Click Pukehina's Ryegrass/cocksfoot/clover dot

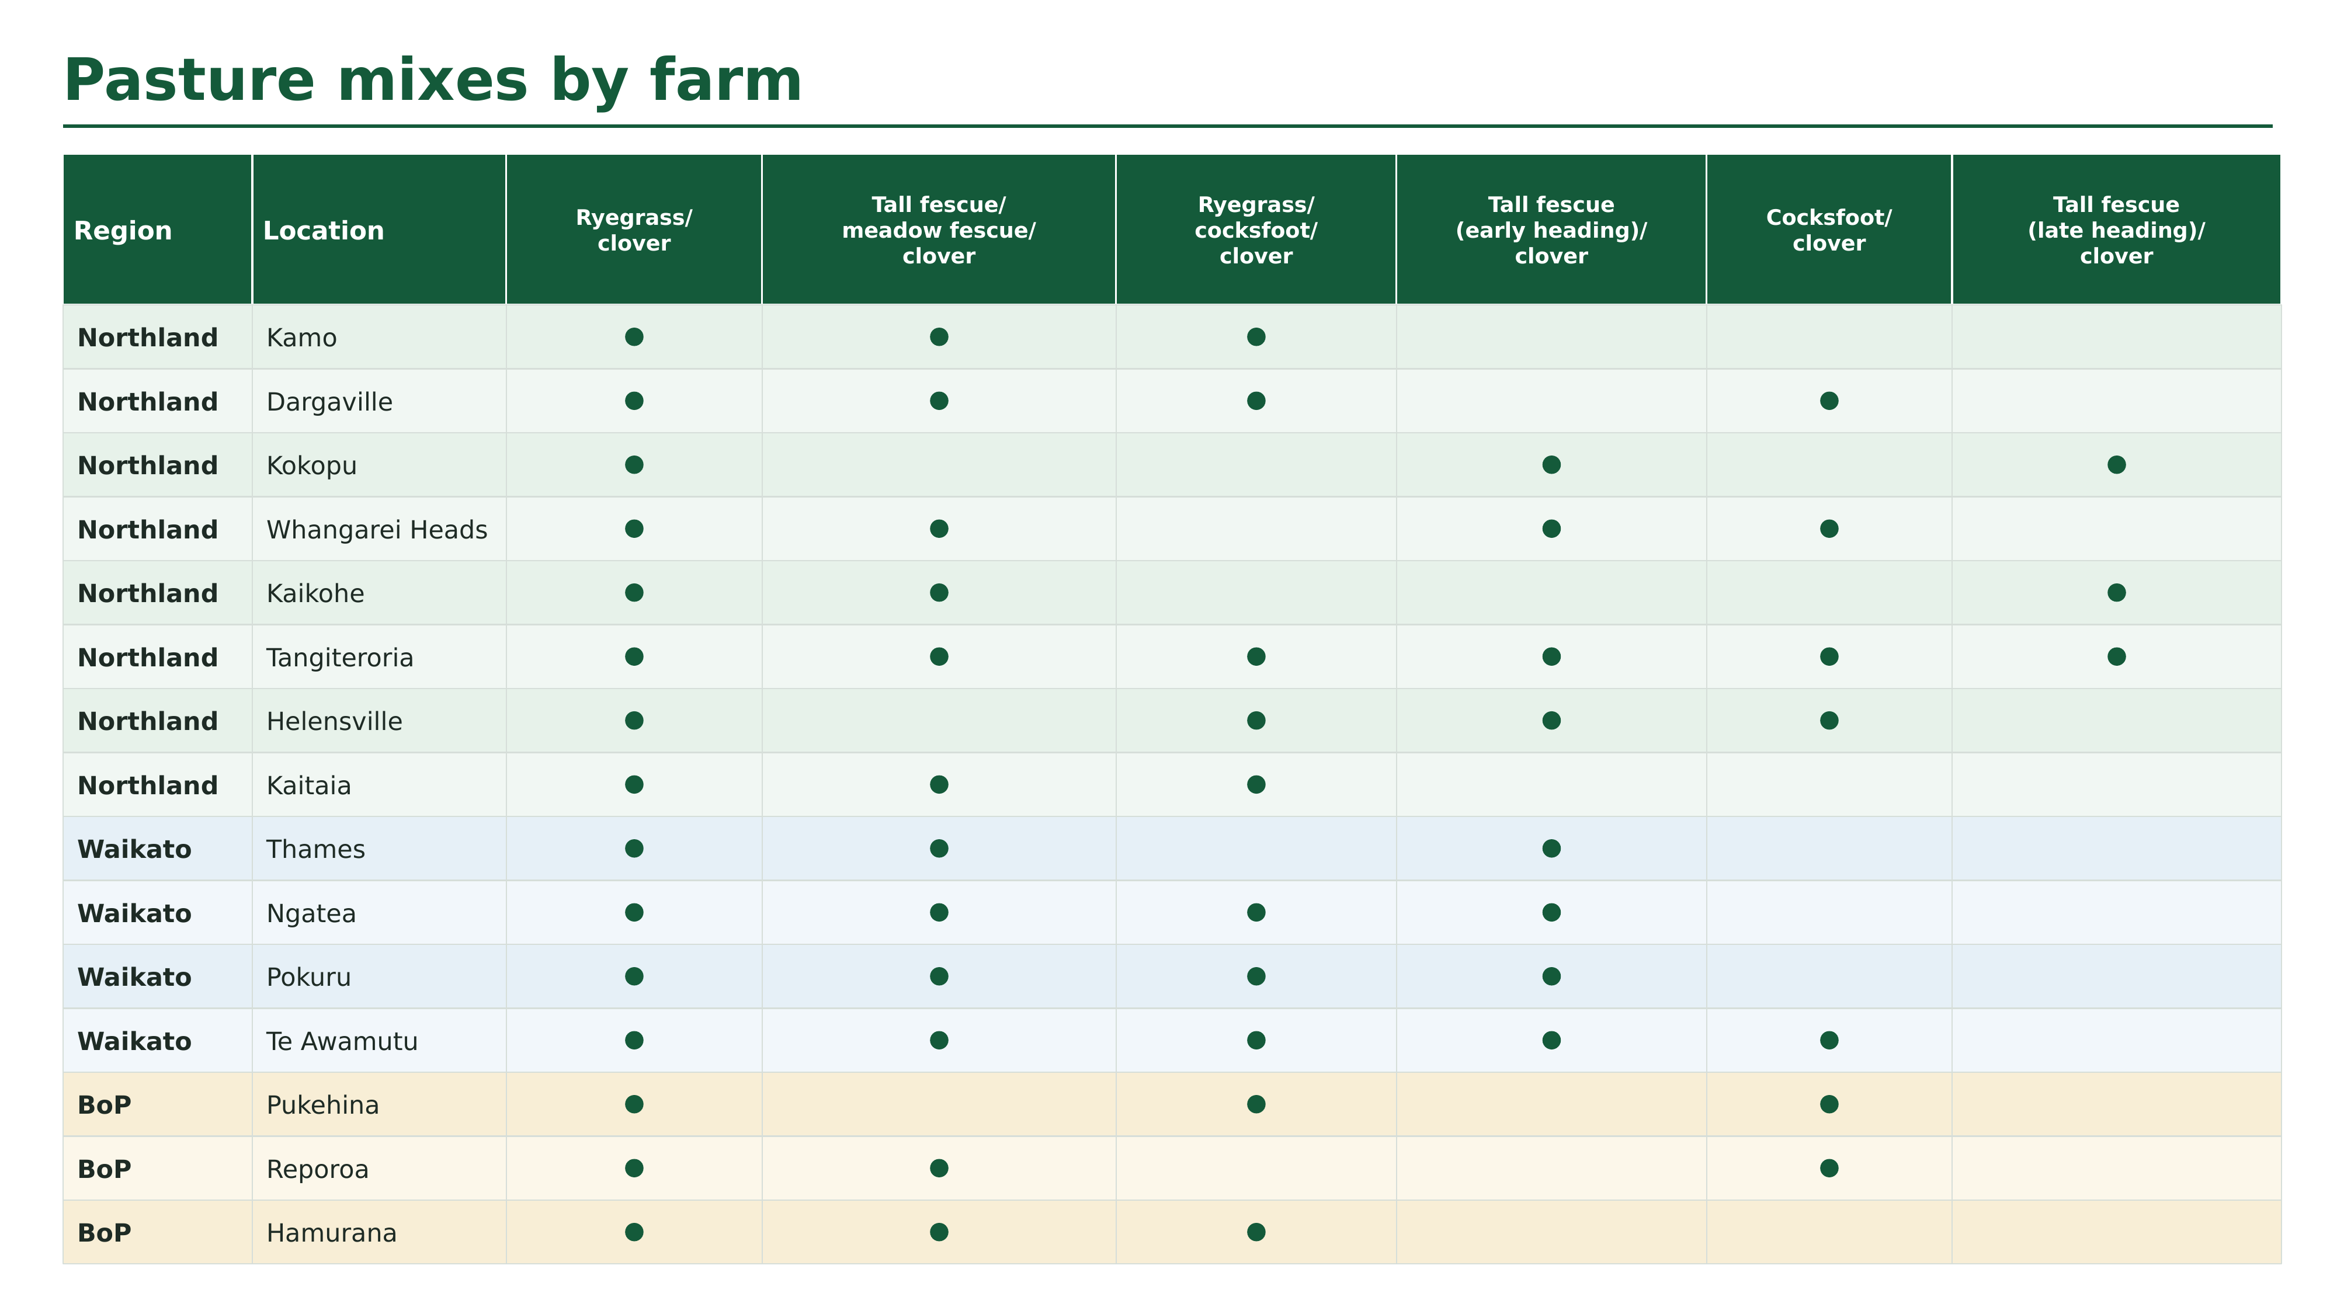click(1256, 1104)
